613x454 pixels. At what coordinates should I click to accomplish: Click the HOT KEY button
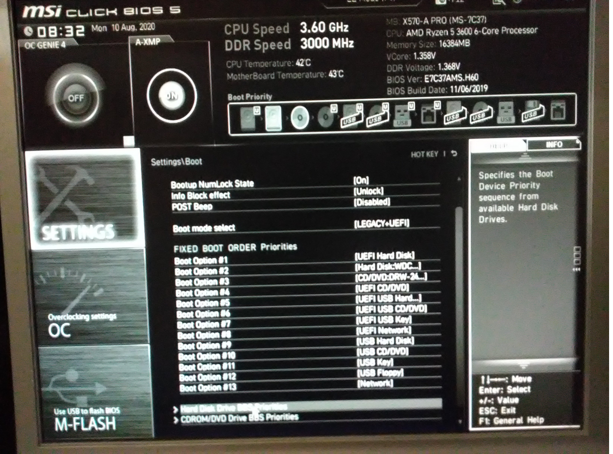(424, 154)
